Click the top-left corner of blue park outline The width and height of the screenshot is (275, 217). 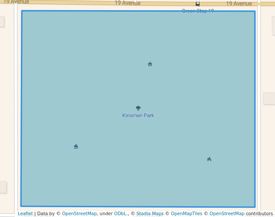pyautogui.click(x=22, y=11)
